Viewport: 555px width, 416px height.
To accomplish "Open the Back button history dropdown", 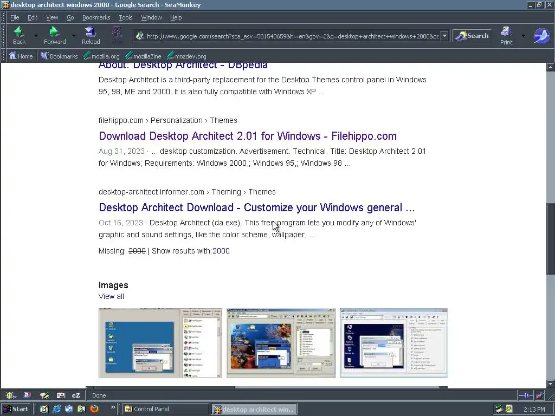I will click(x=36, y=35).
